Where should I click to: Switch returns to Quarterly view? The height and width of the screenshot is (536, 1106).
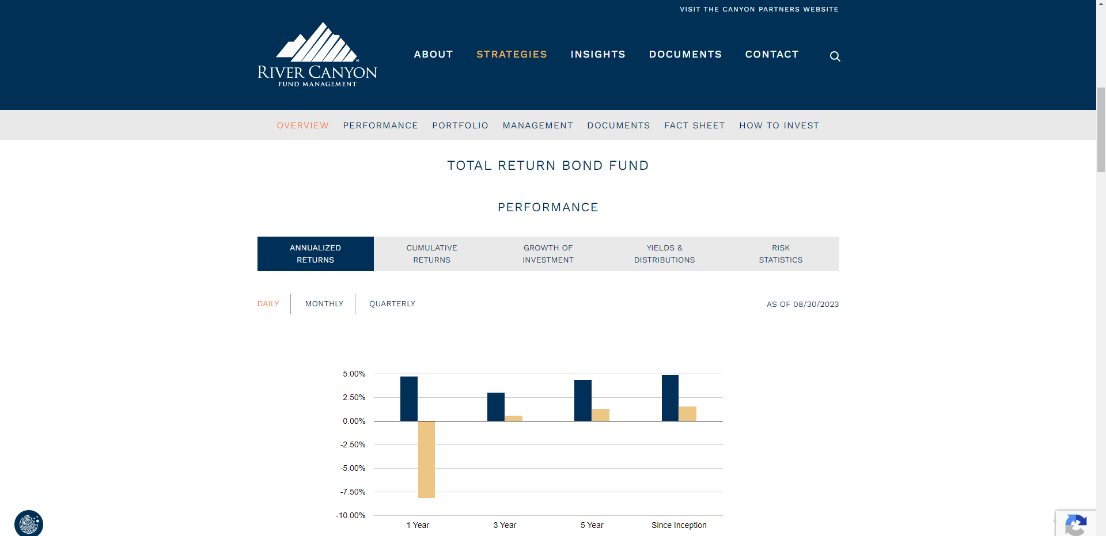click(x=392, y=304)
